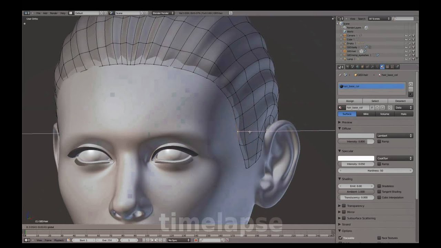Expand the Subsurface Scattering panel
This screenshot has height=248, width=441.
click(339, 218)
